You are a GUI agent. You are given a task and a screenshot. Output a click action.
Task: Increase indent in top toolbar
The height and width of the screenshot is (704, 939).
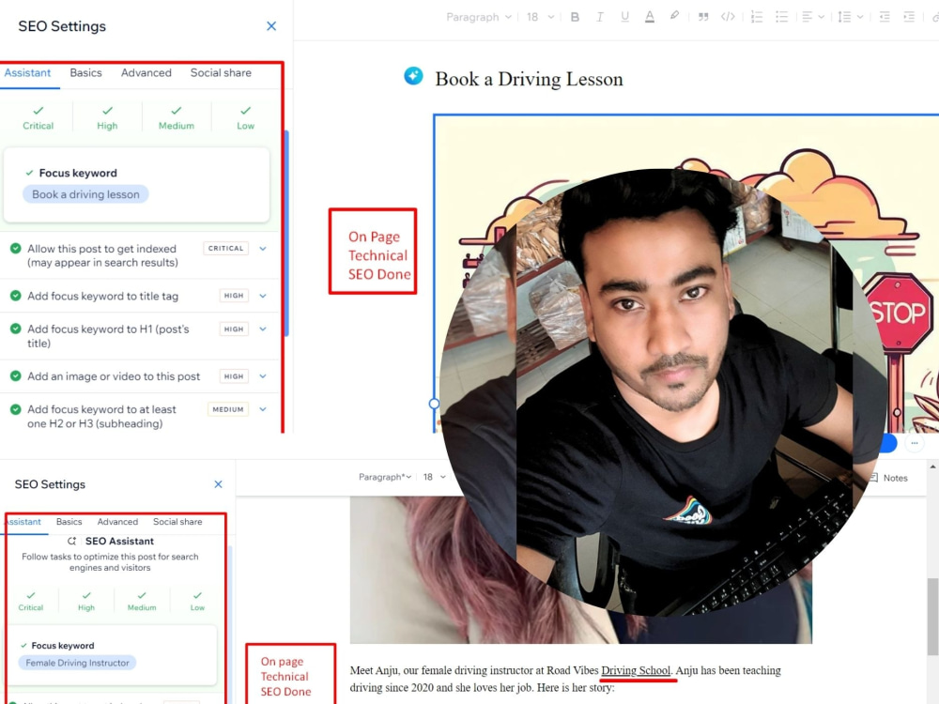pyautogui.click(x=909, y=17)
